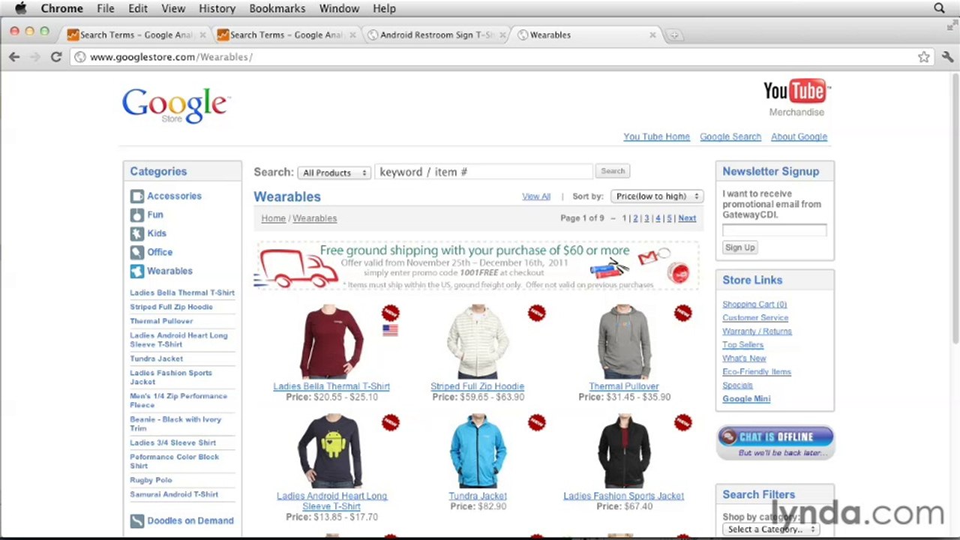Click the View All link

(x=536, y=196)
